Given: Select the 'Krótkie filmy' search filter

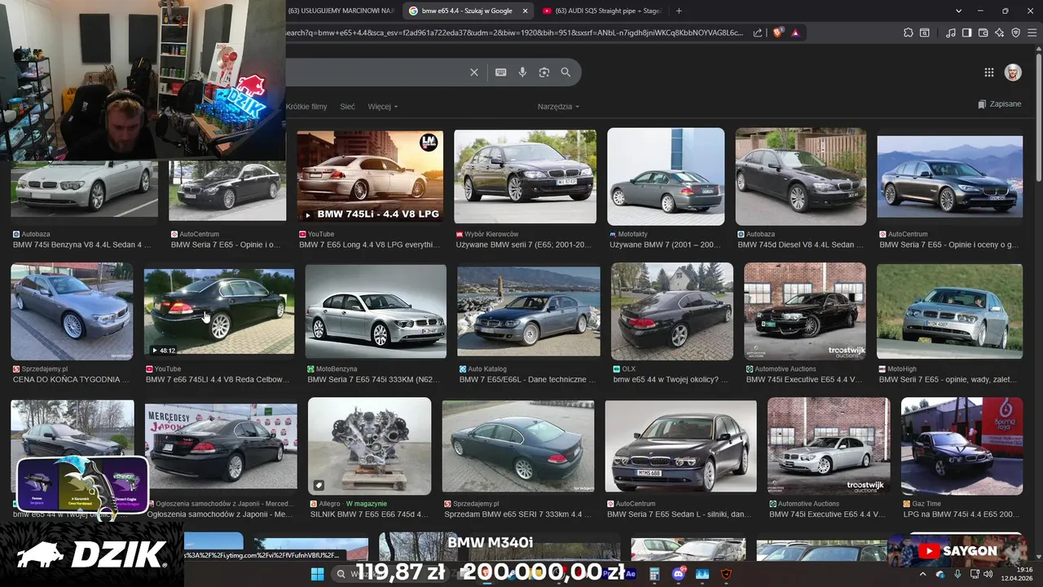Looking at the screenshot, I should (306, 107).
